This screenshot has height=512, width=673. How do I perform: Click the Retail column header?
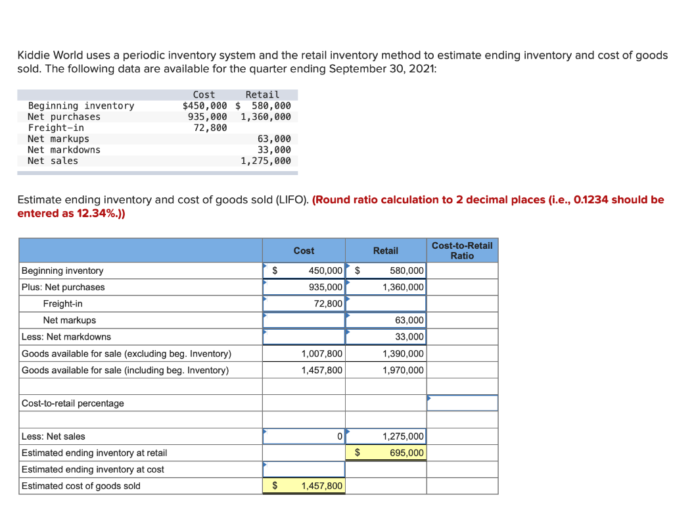click(x=386, y=251)
